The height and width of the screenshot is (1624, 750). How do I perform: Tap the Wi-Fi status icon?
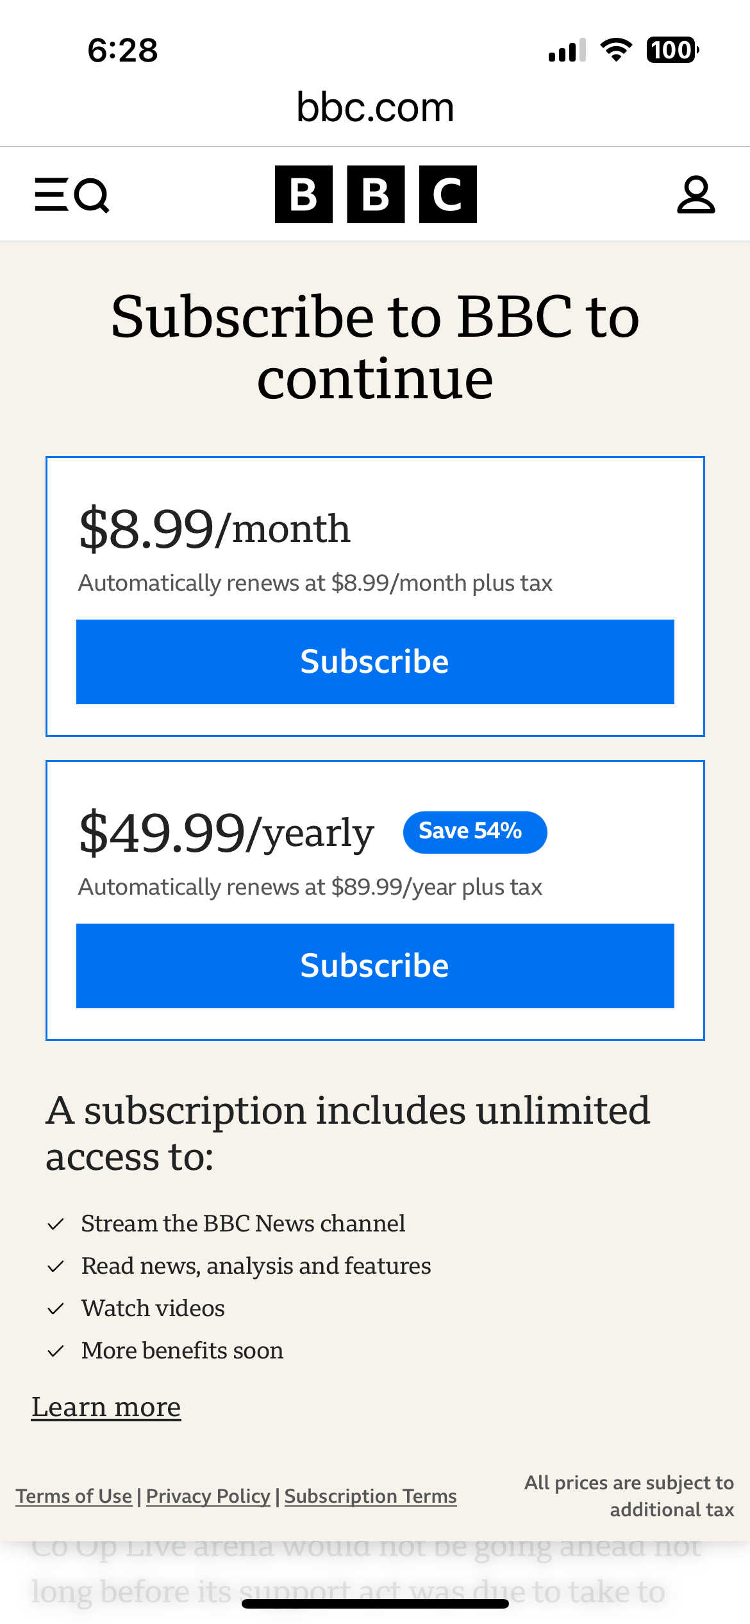[x=616, y=50]
